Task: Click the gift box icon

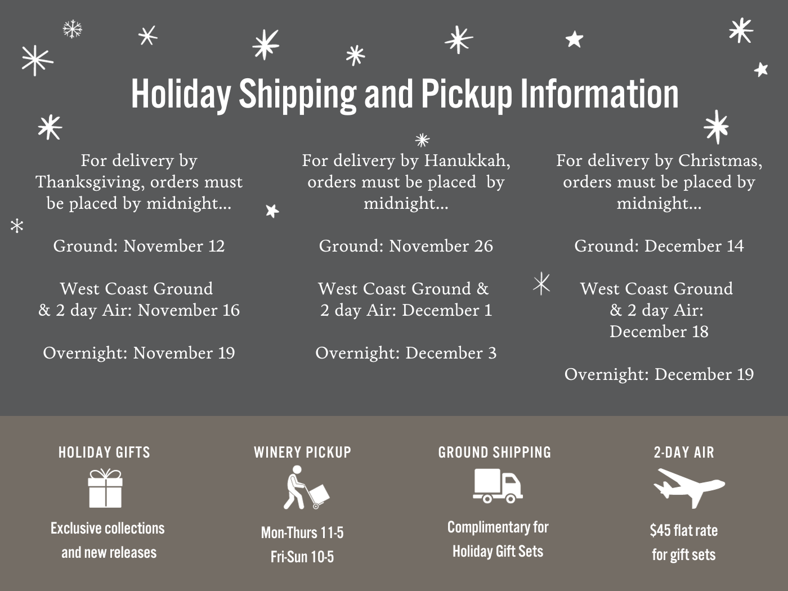Action: tap(105, 489)
